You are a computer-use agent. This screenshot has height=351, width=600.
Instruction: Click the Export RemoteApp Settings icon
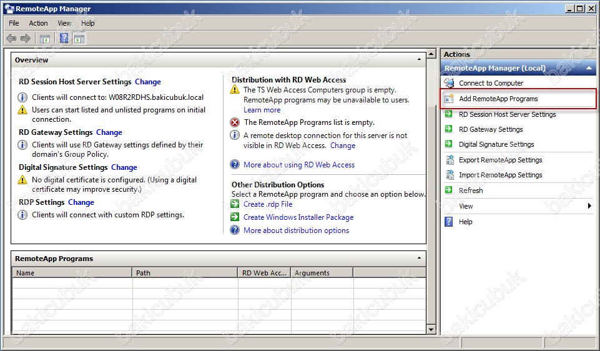click(449, 160)
